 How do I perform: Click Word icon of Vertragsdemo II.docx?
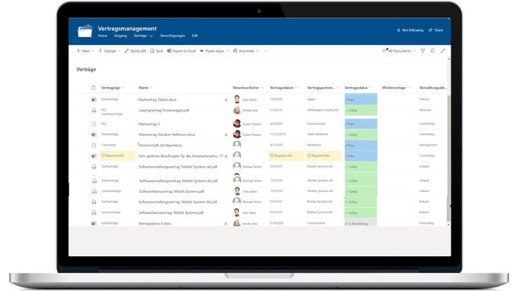click(94, 223)
